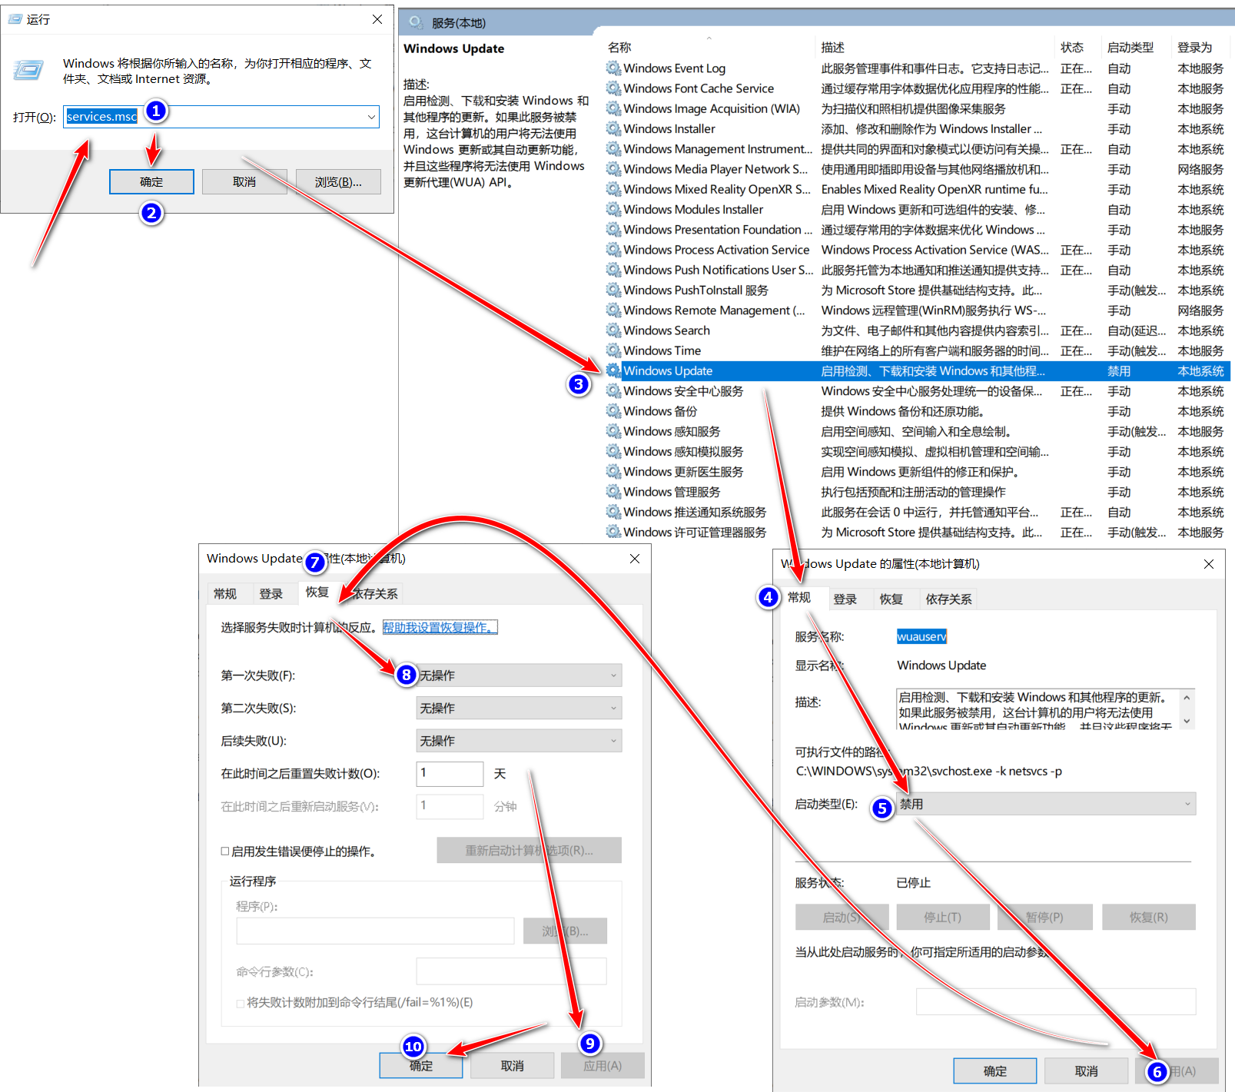Confirm with 确定 in the recovery properties dialog

pos(421,1066)
